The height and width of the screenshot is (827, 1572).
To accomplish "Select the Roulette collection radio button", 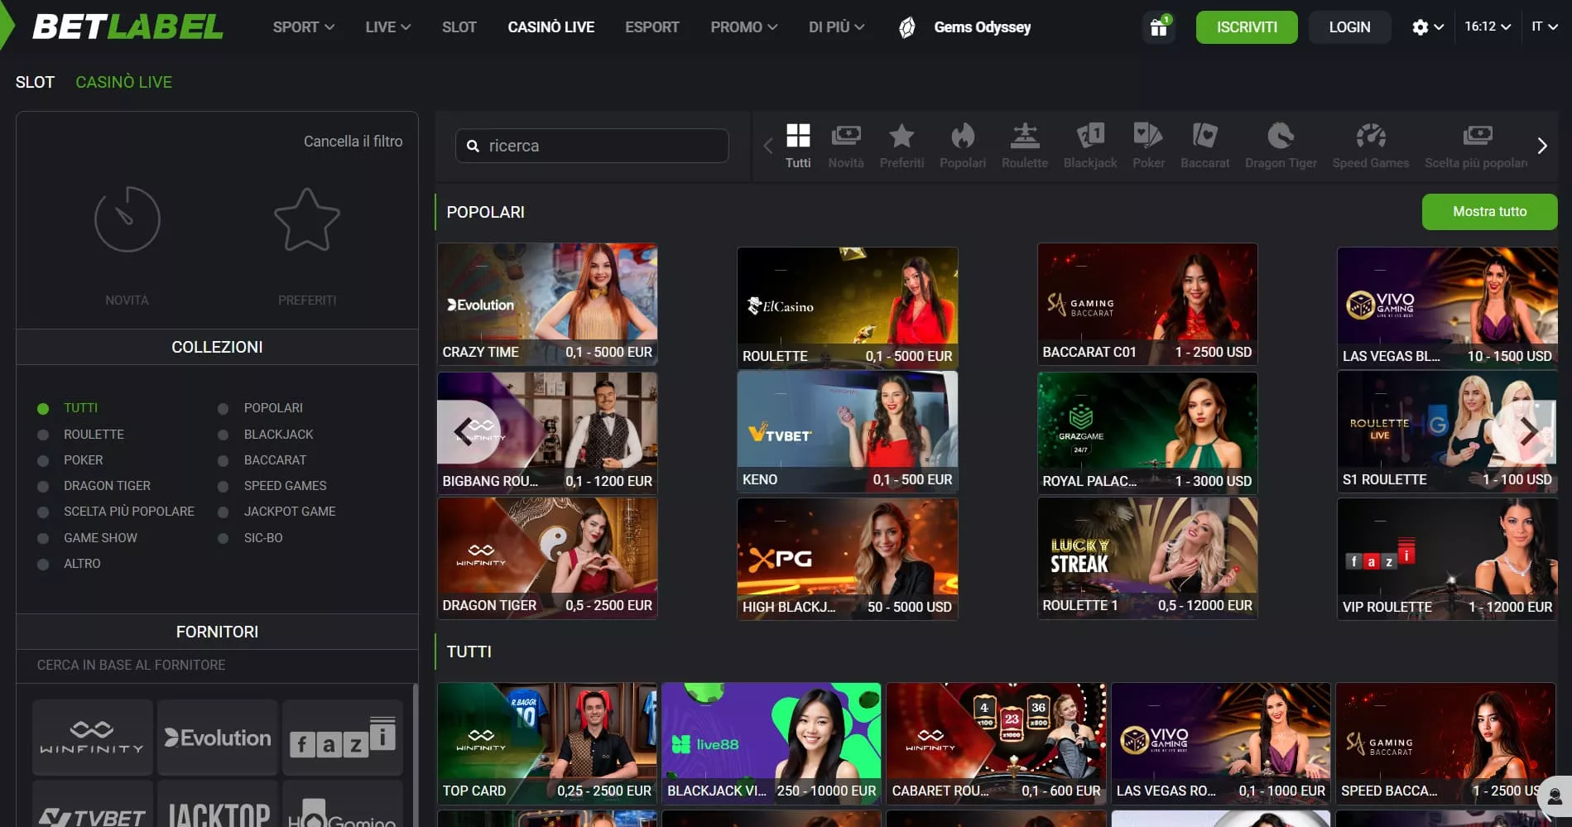I will (x=43, y=435).
